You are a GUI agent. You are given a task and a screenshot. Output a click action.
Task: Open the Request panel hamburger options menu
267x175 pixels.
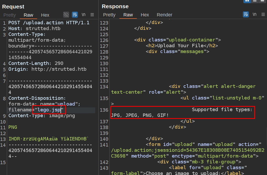(92, 15)
